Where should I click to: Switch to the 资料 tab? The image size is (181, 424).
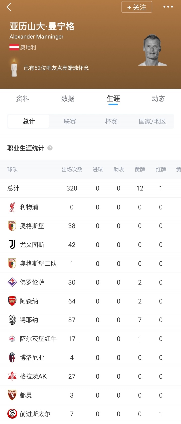(23, 99)
